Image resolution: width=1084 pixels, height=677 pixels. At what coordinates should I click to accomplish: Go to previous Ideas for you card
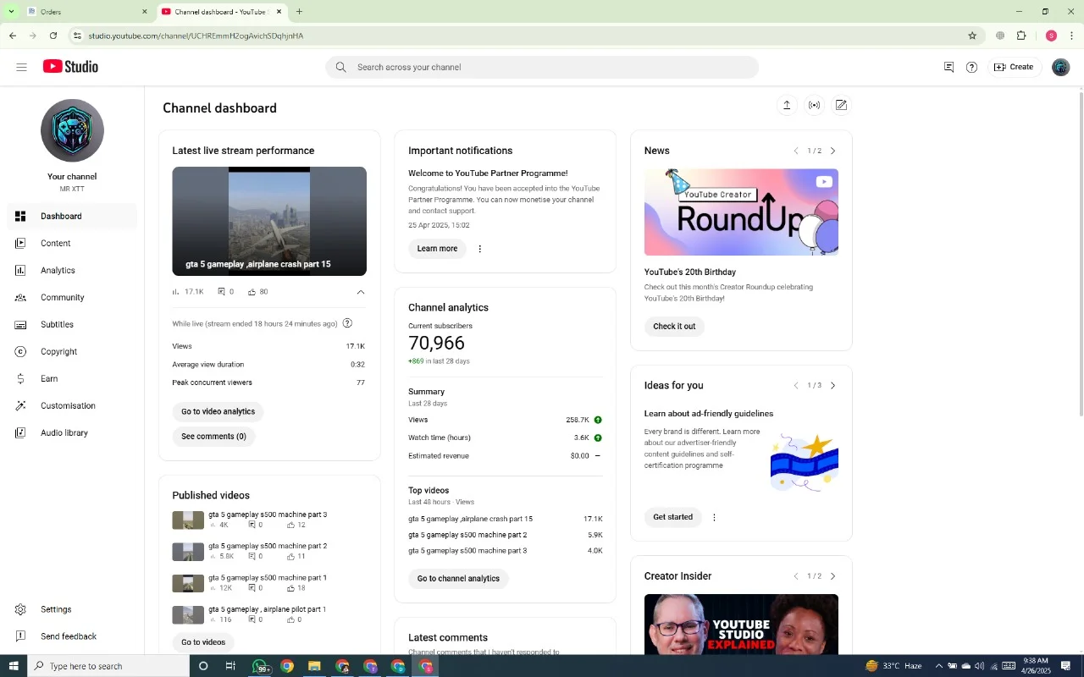tap(796, 385)
